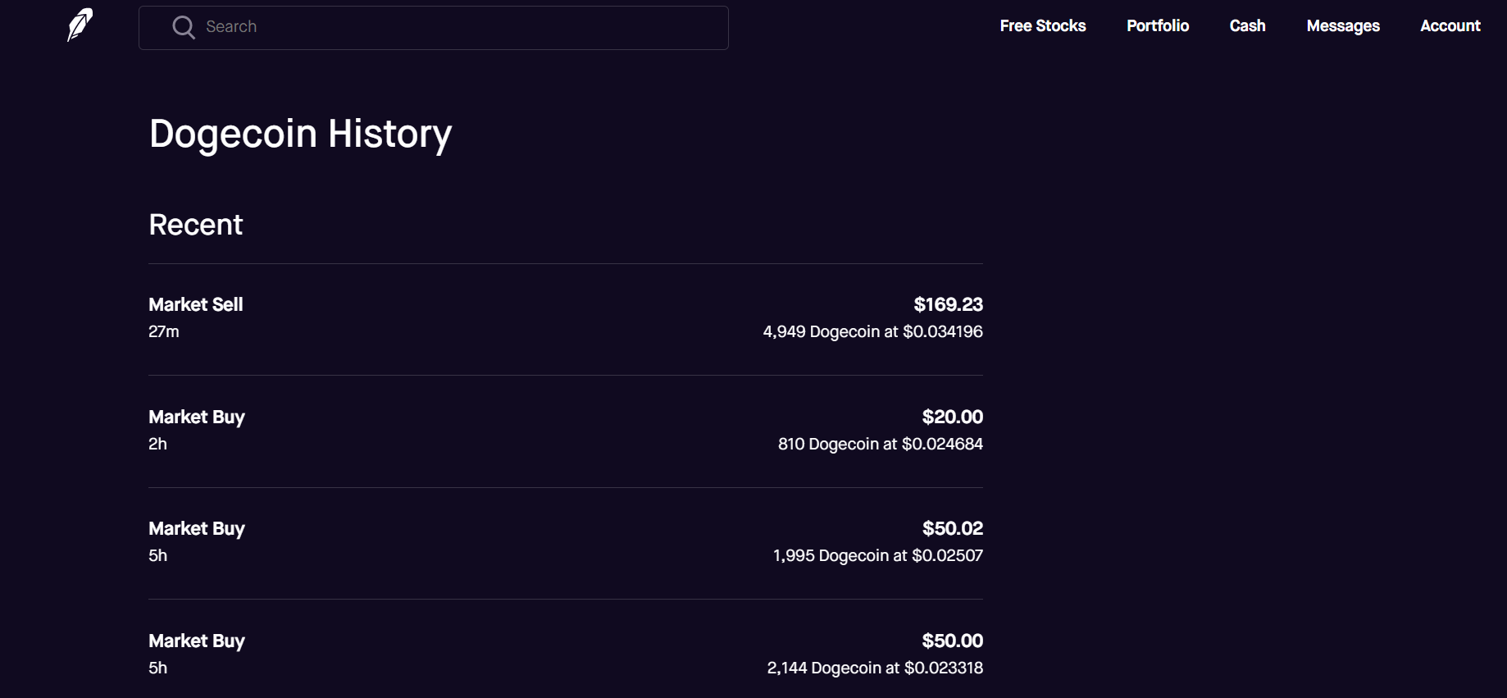Click the Recent section heading
1507x698 pixels.
(196, 225)
